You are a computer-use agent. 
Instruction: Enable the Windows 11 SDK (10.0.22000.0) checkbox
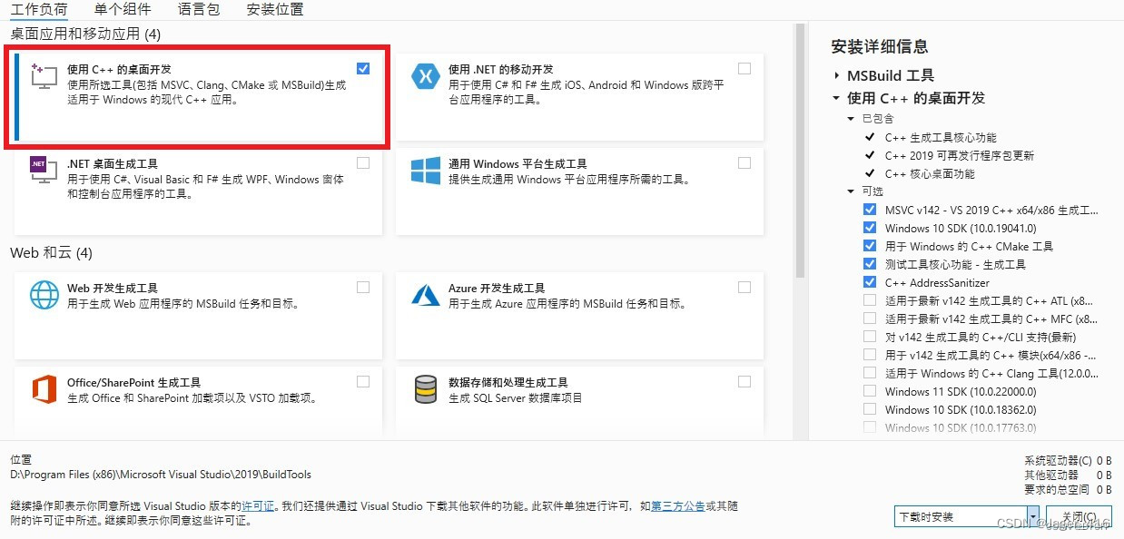[x=870, y=391]
